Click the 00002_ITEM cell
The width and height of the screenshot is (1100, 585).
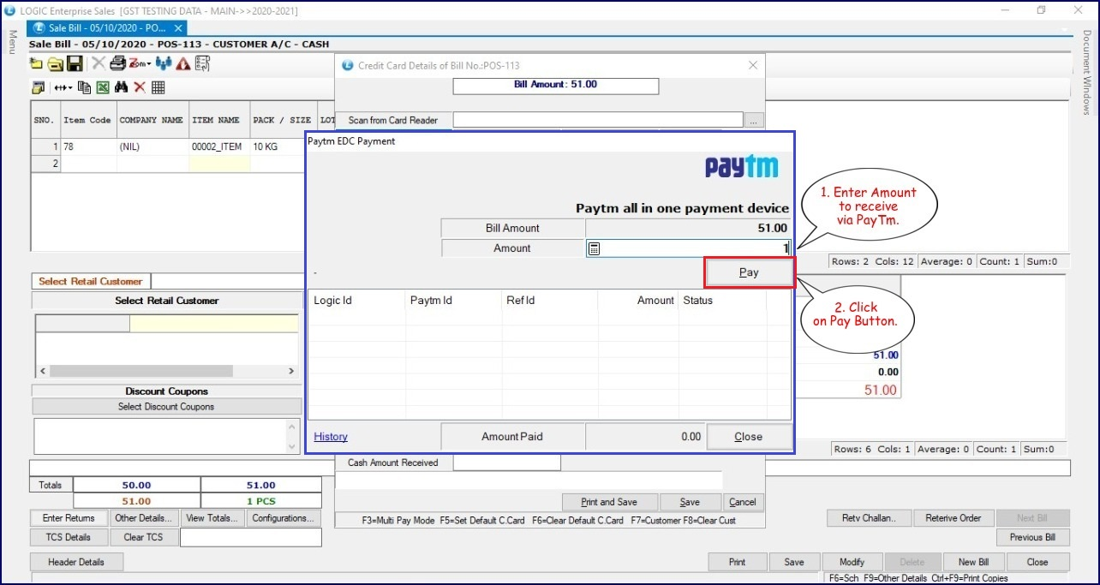point(218,146)
